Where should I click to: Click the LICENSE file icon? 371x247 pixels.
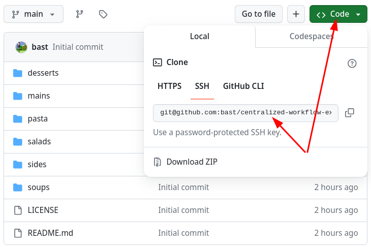[18, 210]
